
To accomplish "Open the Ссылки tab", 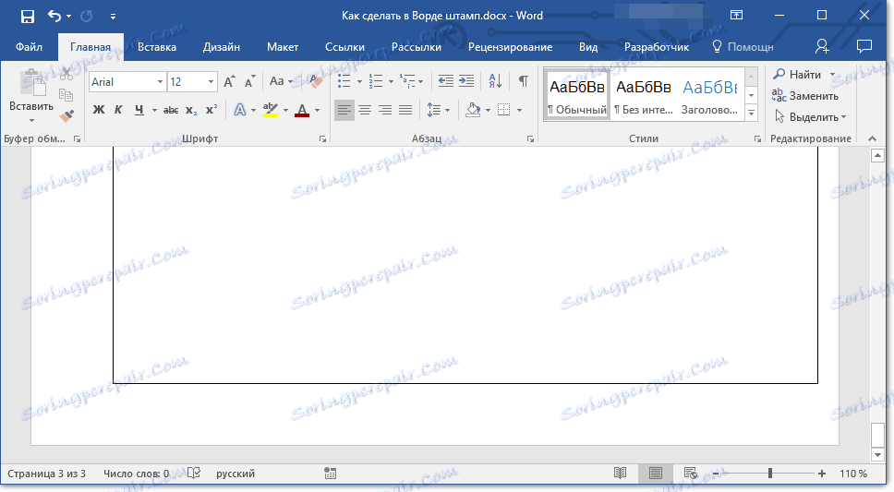I will pos(344,47).
